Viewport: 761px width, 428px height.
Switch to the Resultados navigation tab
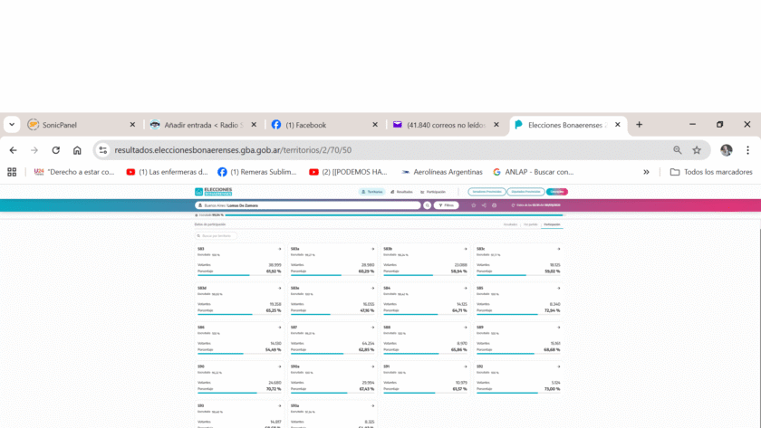pyautogui.click(x=402, y=192)
